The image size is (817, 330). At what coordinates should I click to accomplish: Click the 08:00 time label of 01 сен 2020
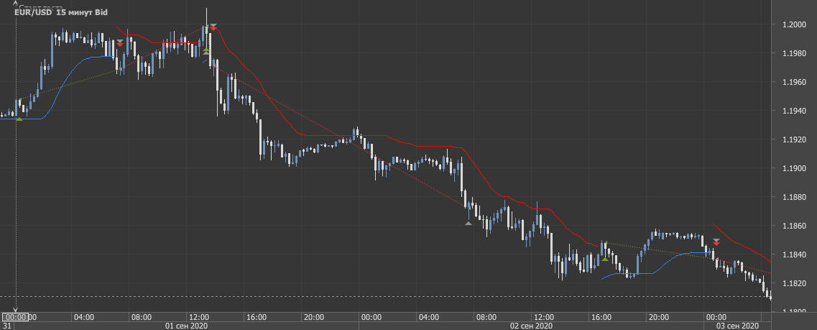click(x=142, y=316)
